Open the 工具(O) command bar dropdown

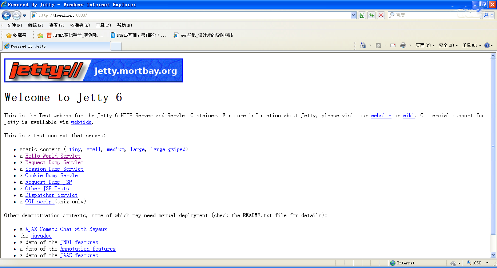pos(472,45)
